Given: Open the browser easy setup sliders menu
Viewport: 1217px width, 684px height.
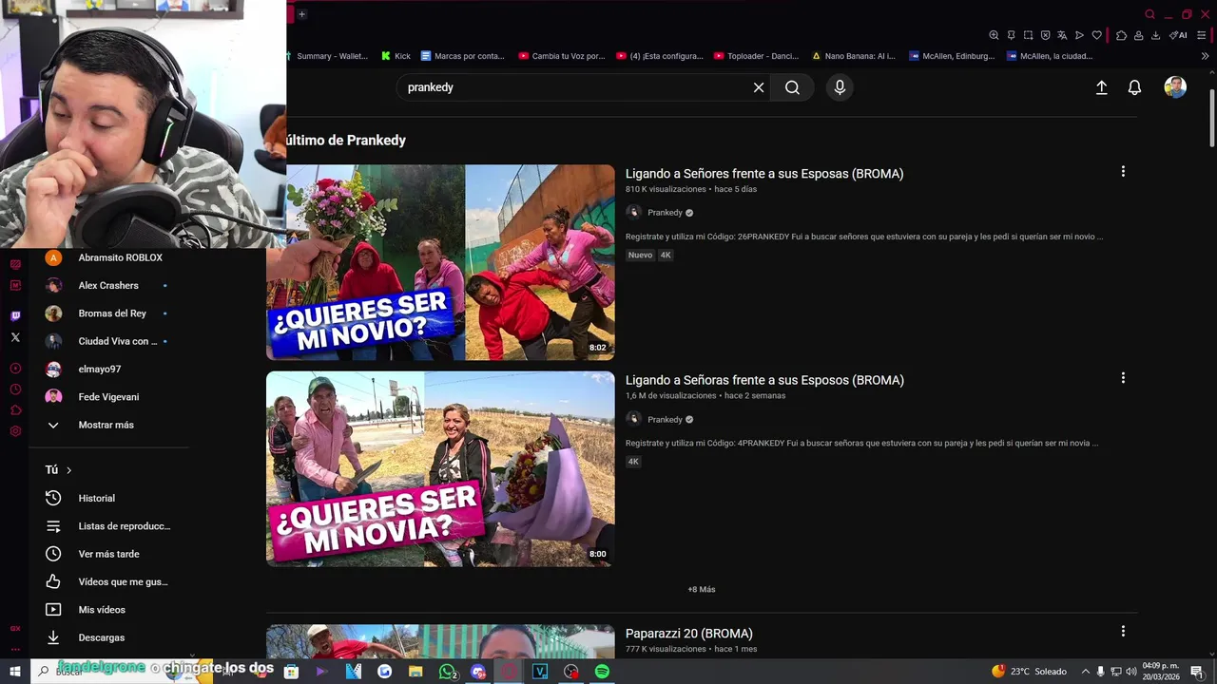Looking at the screenshot, I should pos(1202,35).
